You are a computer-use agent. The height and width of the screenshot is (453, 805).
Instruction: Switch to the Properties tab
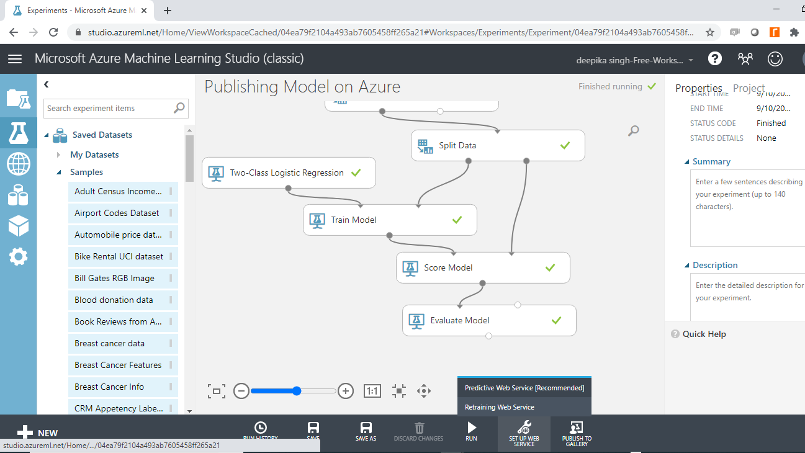(699, 88)
